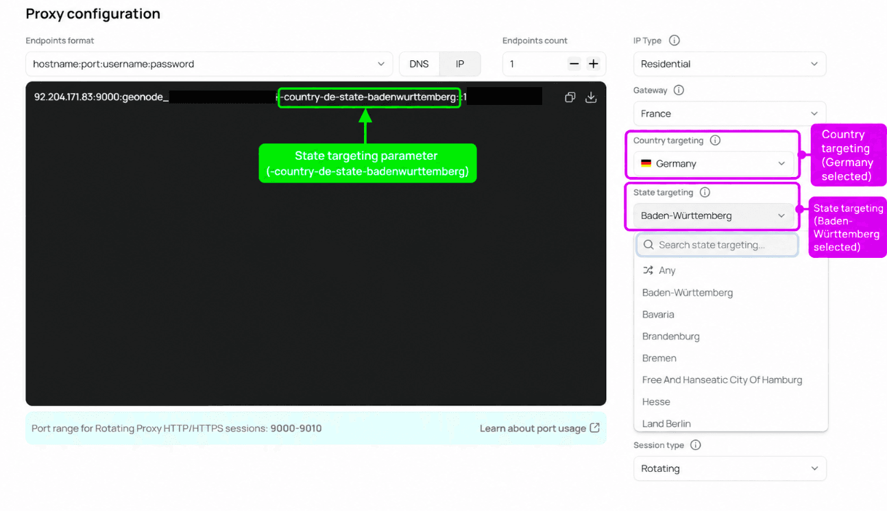Open the Endpoints format dropdown
Viewport: 887px width, 511px height.
(x=209, y=64)
